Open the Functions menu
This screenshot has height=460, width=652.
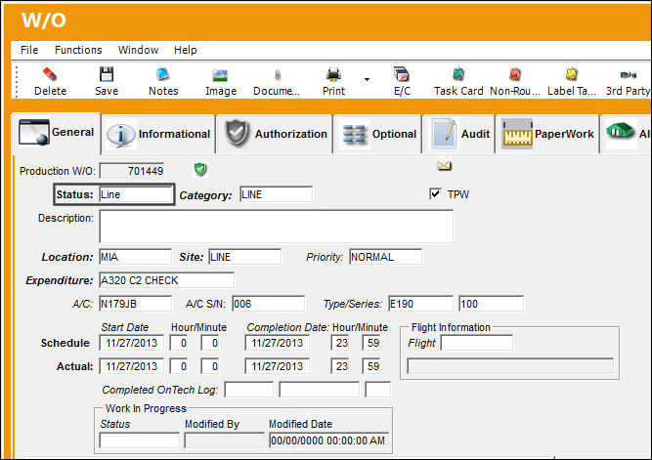coord(78,50)
